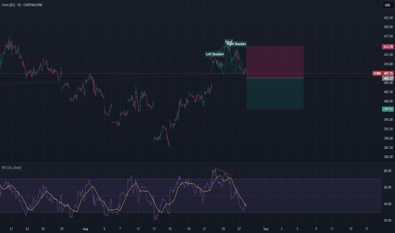Image resolution: width=395 pixels, height=233 pixels.
Task: Click the red stop-loss zone of short position
Action: pos(275,62)
